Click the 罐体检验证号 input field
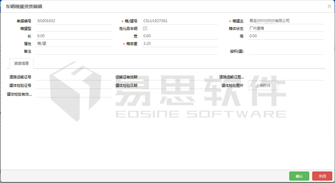Viewport: 335px width, 183px height. click(x=73, y=86)
